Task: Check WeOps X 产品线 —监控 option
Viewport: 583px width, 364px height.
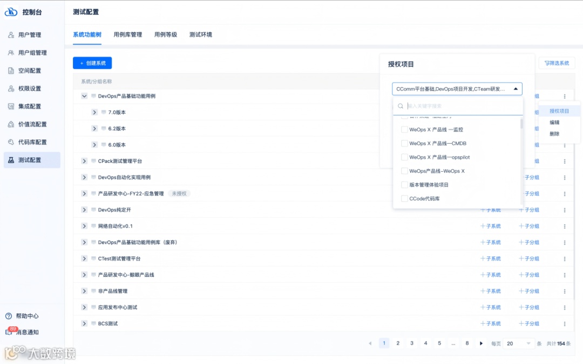Action: (404, 129)
